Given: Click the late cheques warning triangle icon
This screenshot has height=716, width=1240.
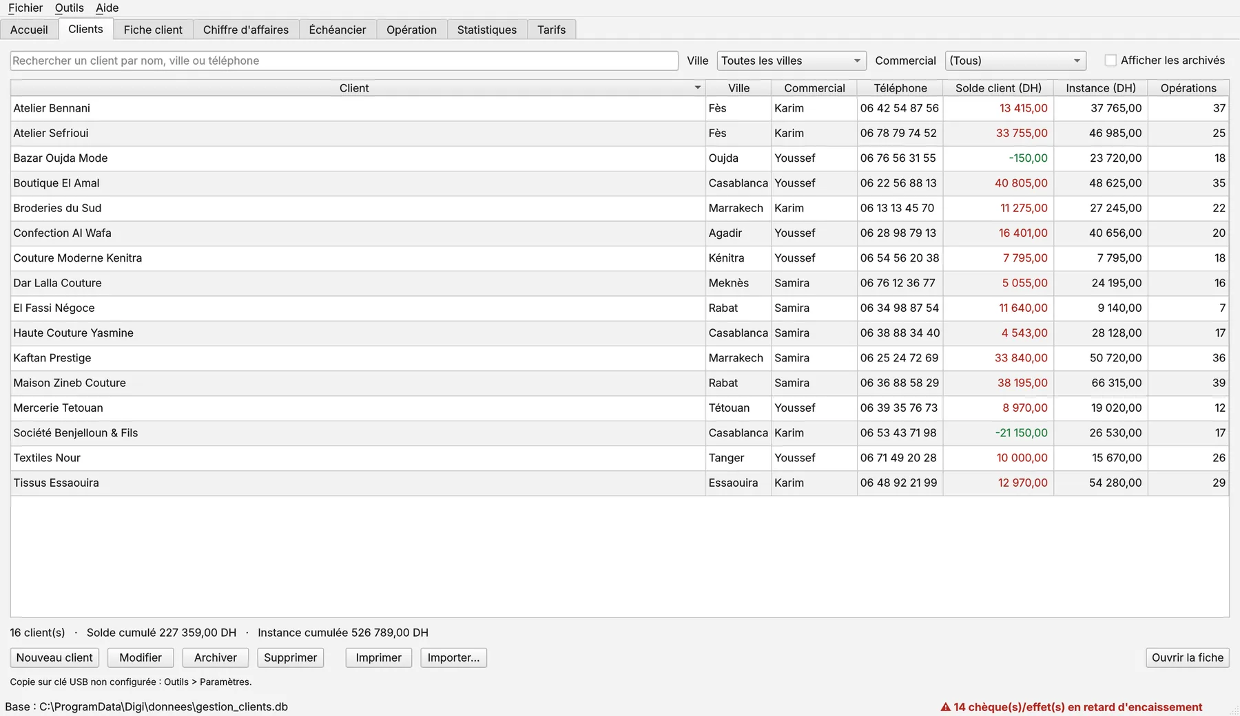Looking at the screenshot, I should 945,707.
